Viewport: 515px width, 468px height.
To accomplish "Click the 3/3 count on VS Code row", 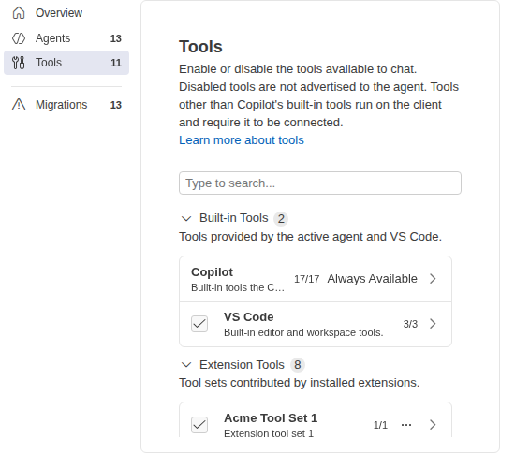I will 410,324.
